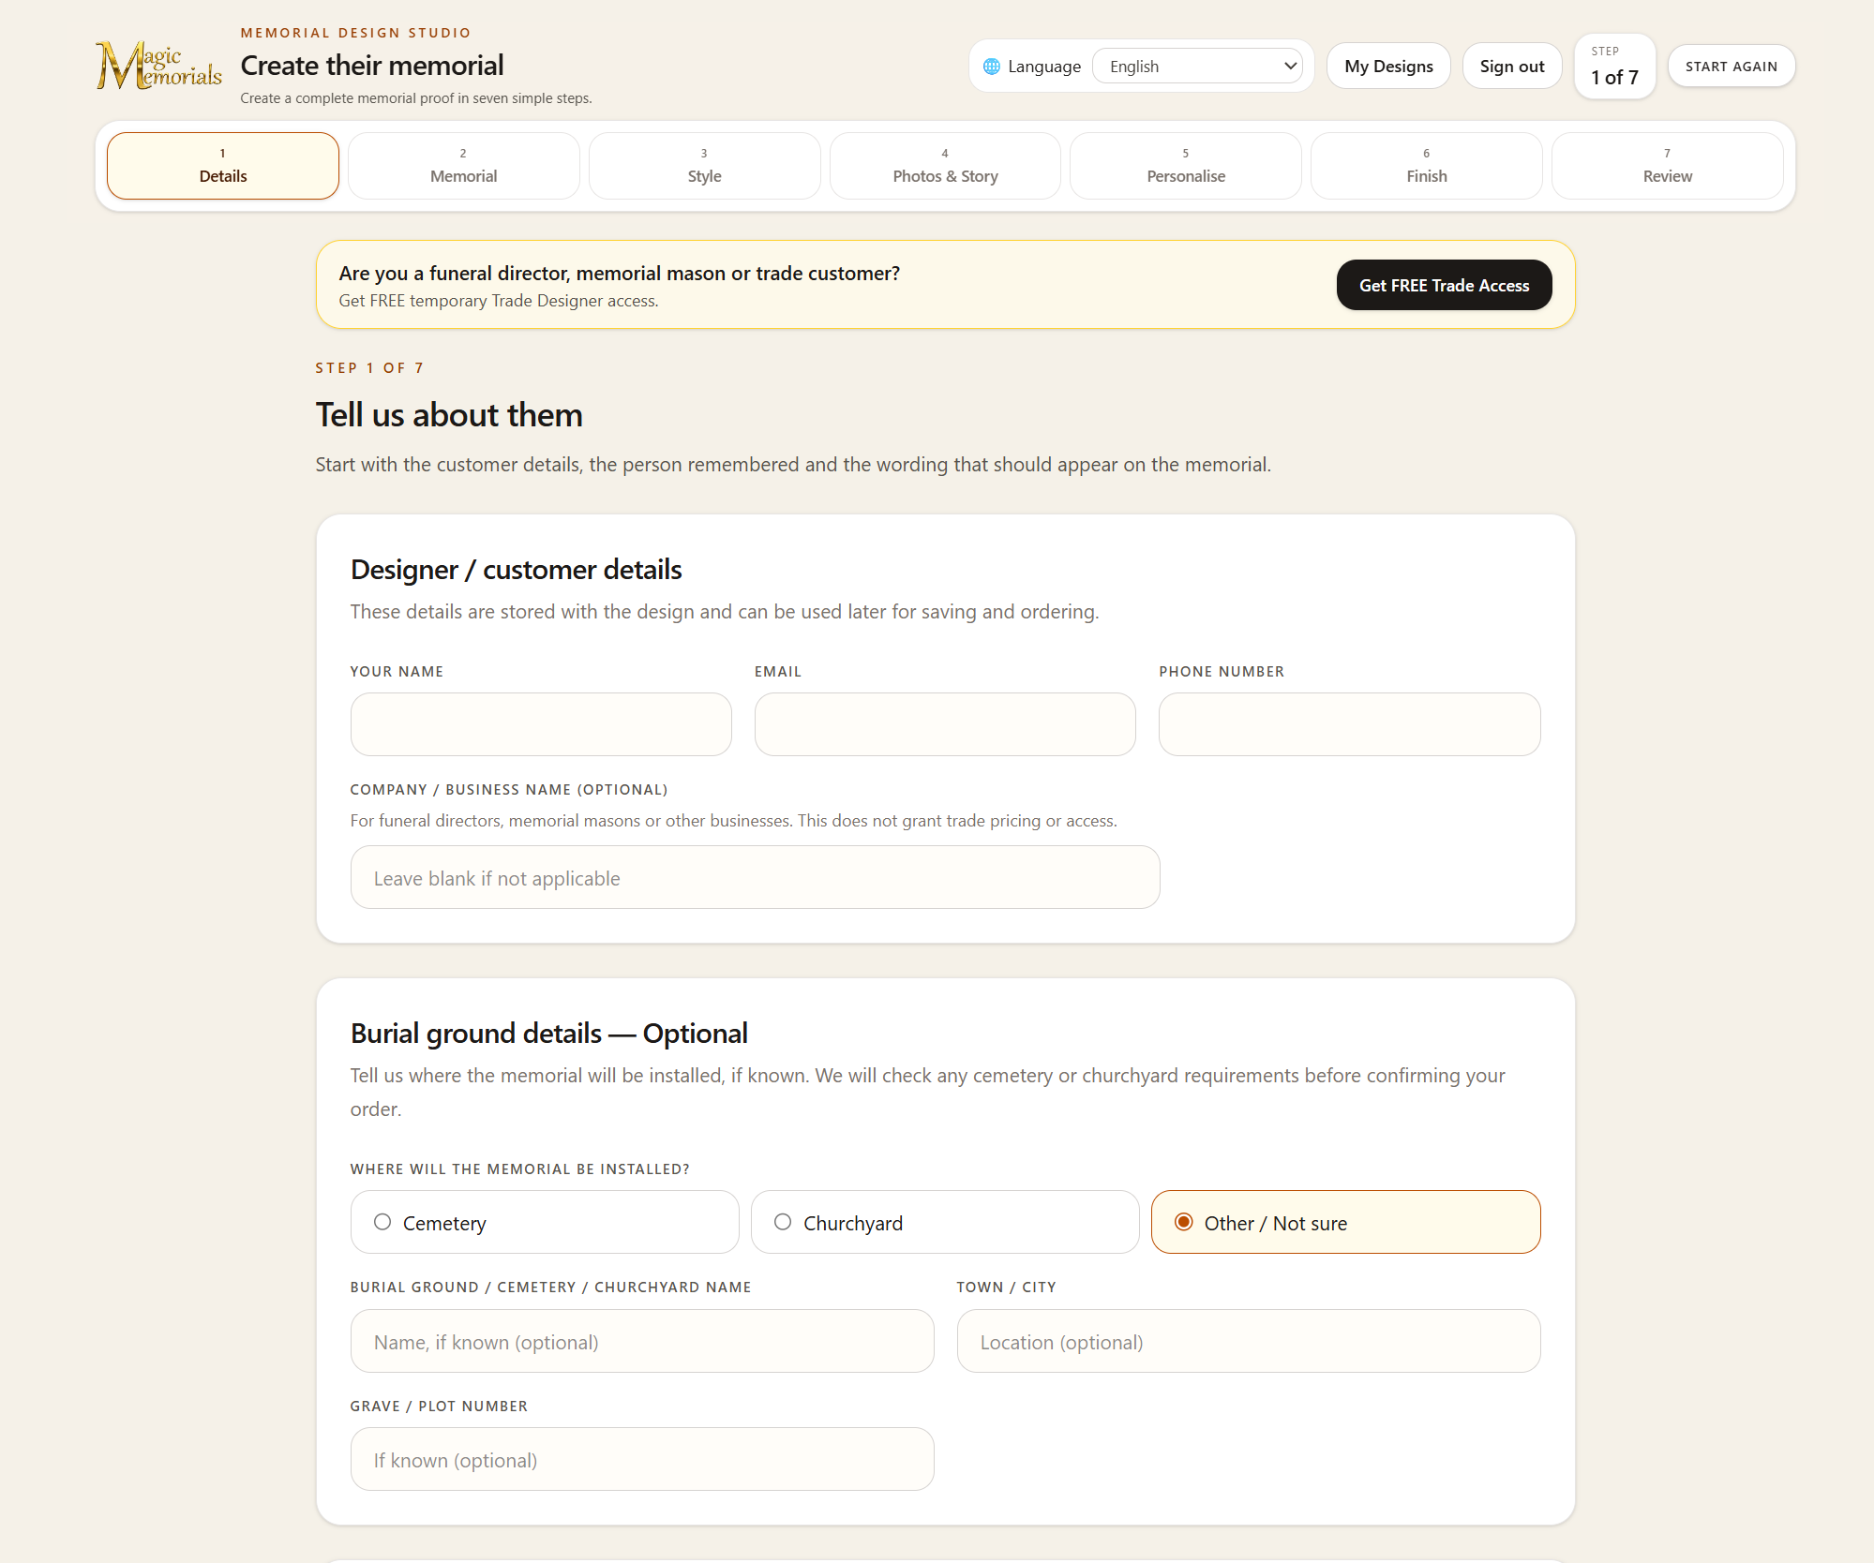
Task: Open the Review step tab
Action: point(1667,166)
